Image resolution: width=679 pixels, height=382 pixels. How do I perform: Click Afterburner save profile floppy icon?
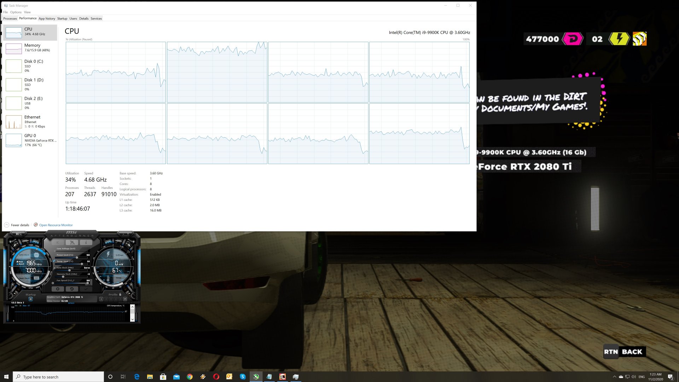pos(125,299)
